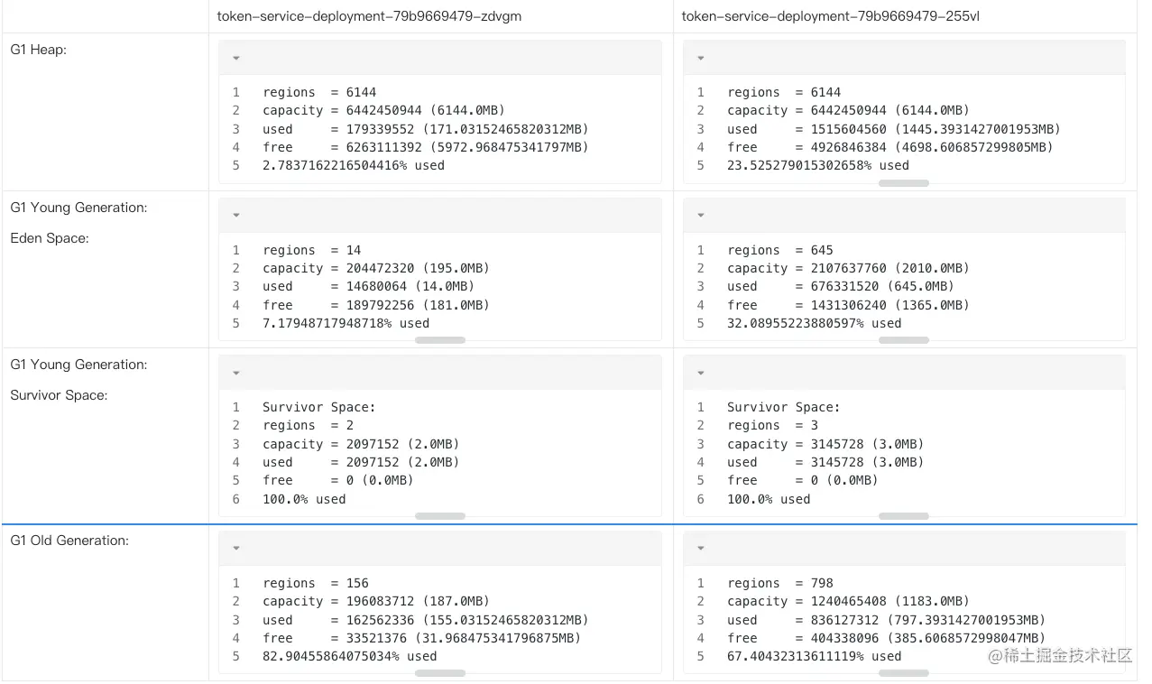
Task: Click '2.7837162216504416% used' line
Action: click(x=354, y=165)
